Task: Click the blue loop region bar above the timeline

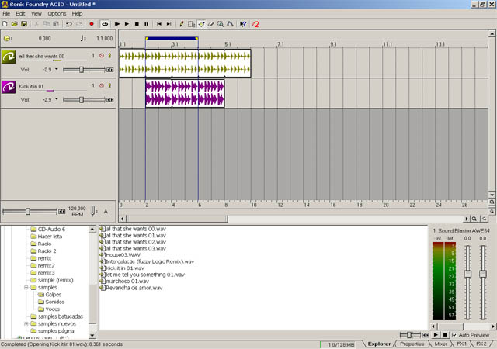Action: coord(172,39)
